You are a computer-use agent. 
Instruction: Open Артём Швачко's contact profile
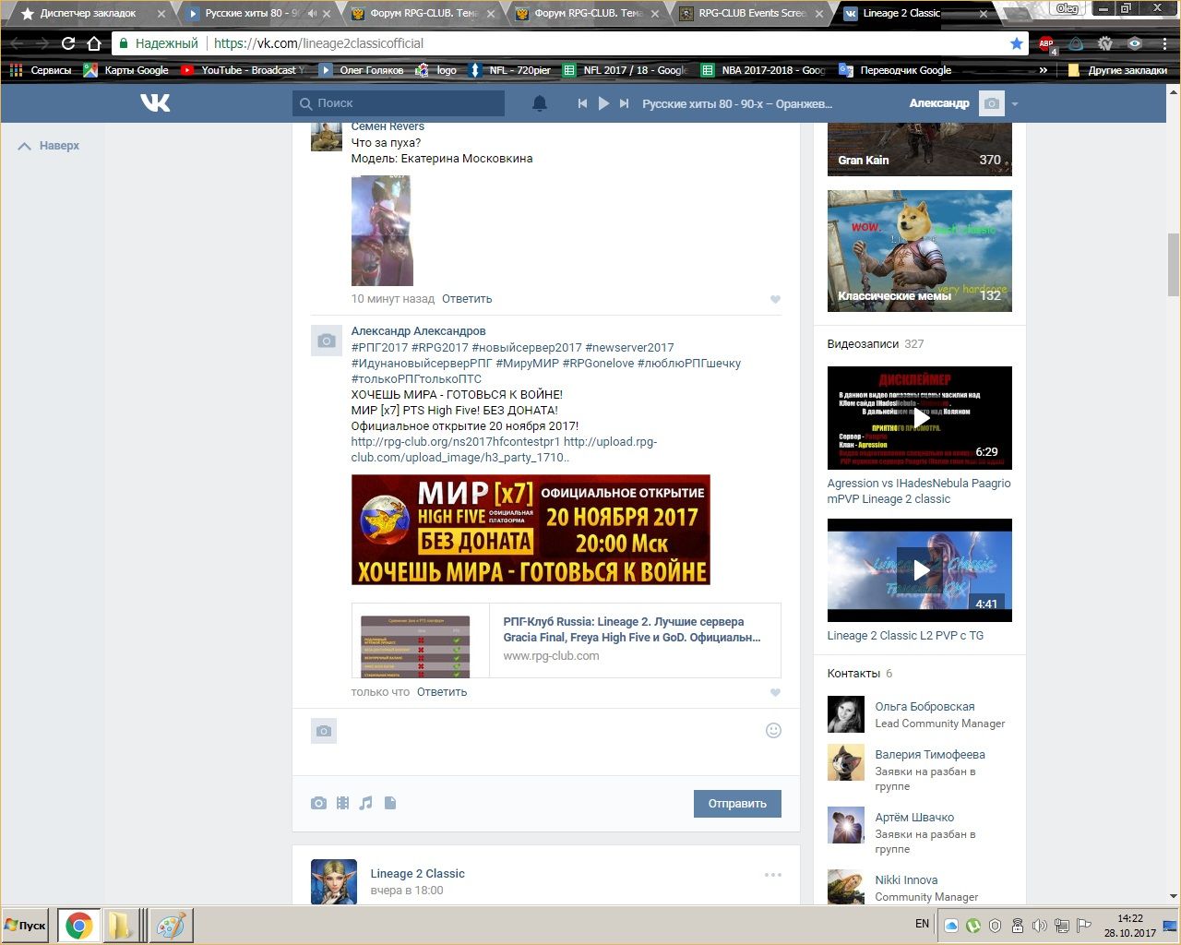914,818
